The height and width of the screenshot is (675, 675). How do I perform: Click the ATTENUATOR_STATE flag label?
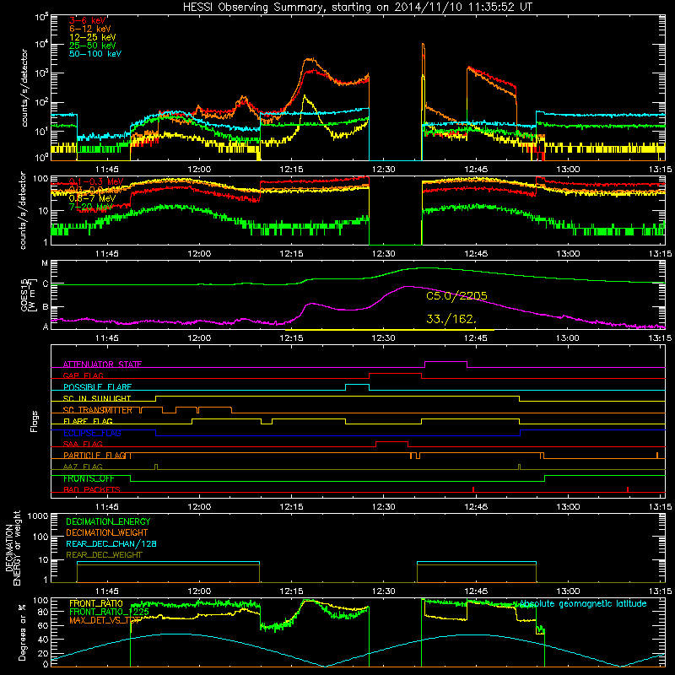point(102,364)
